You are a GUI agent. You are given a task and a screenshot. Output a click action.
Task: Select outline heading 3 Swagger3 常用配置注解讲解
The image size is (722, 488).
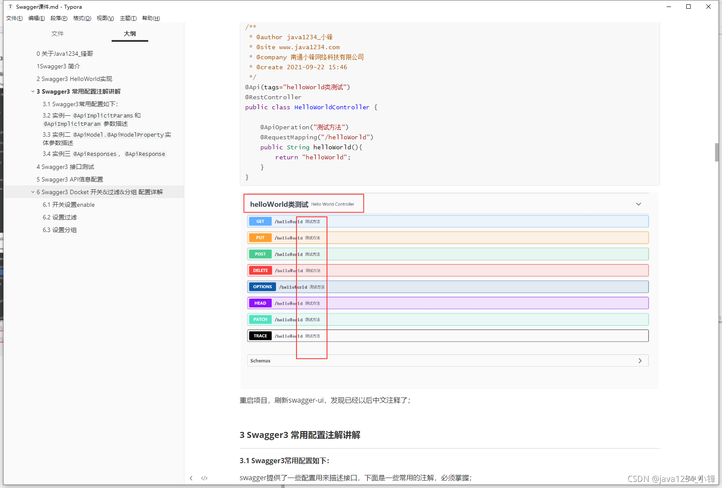(x=78, y=91)
